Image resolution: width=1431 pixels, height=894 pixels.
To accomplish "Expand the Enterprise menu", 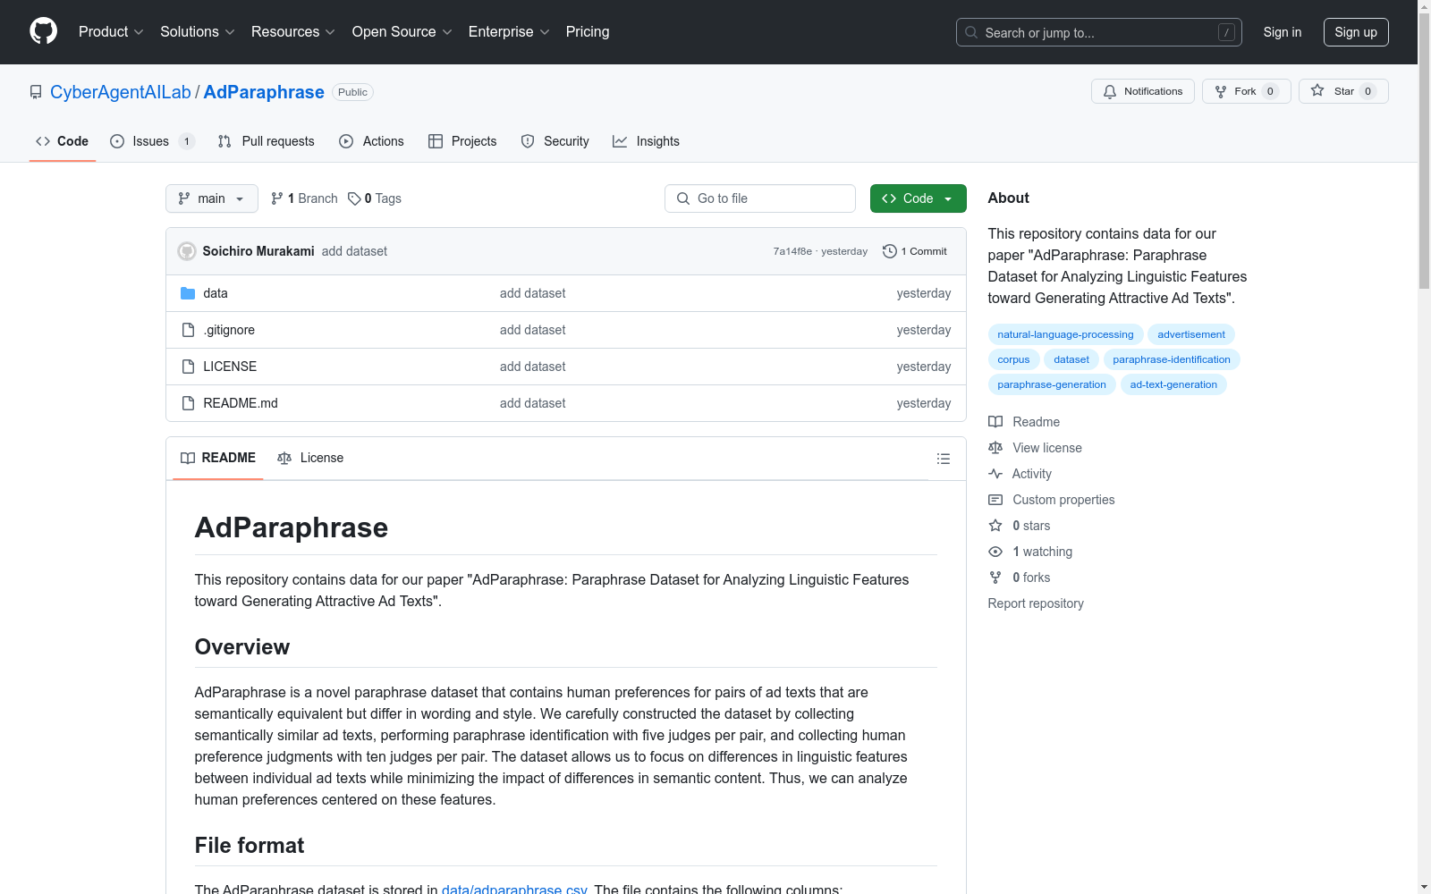I will click(509, 32).
